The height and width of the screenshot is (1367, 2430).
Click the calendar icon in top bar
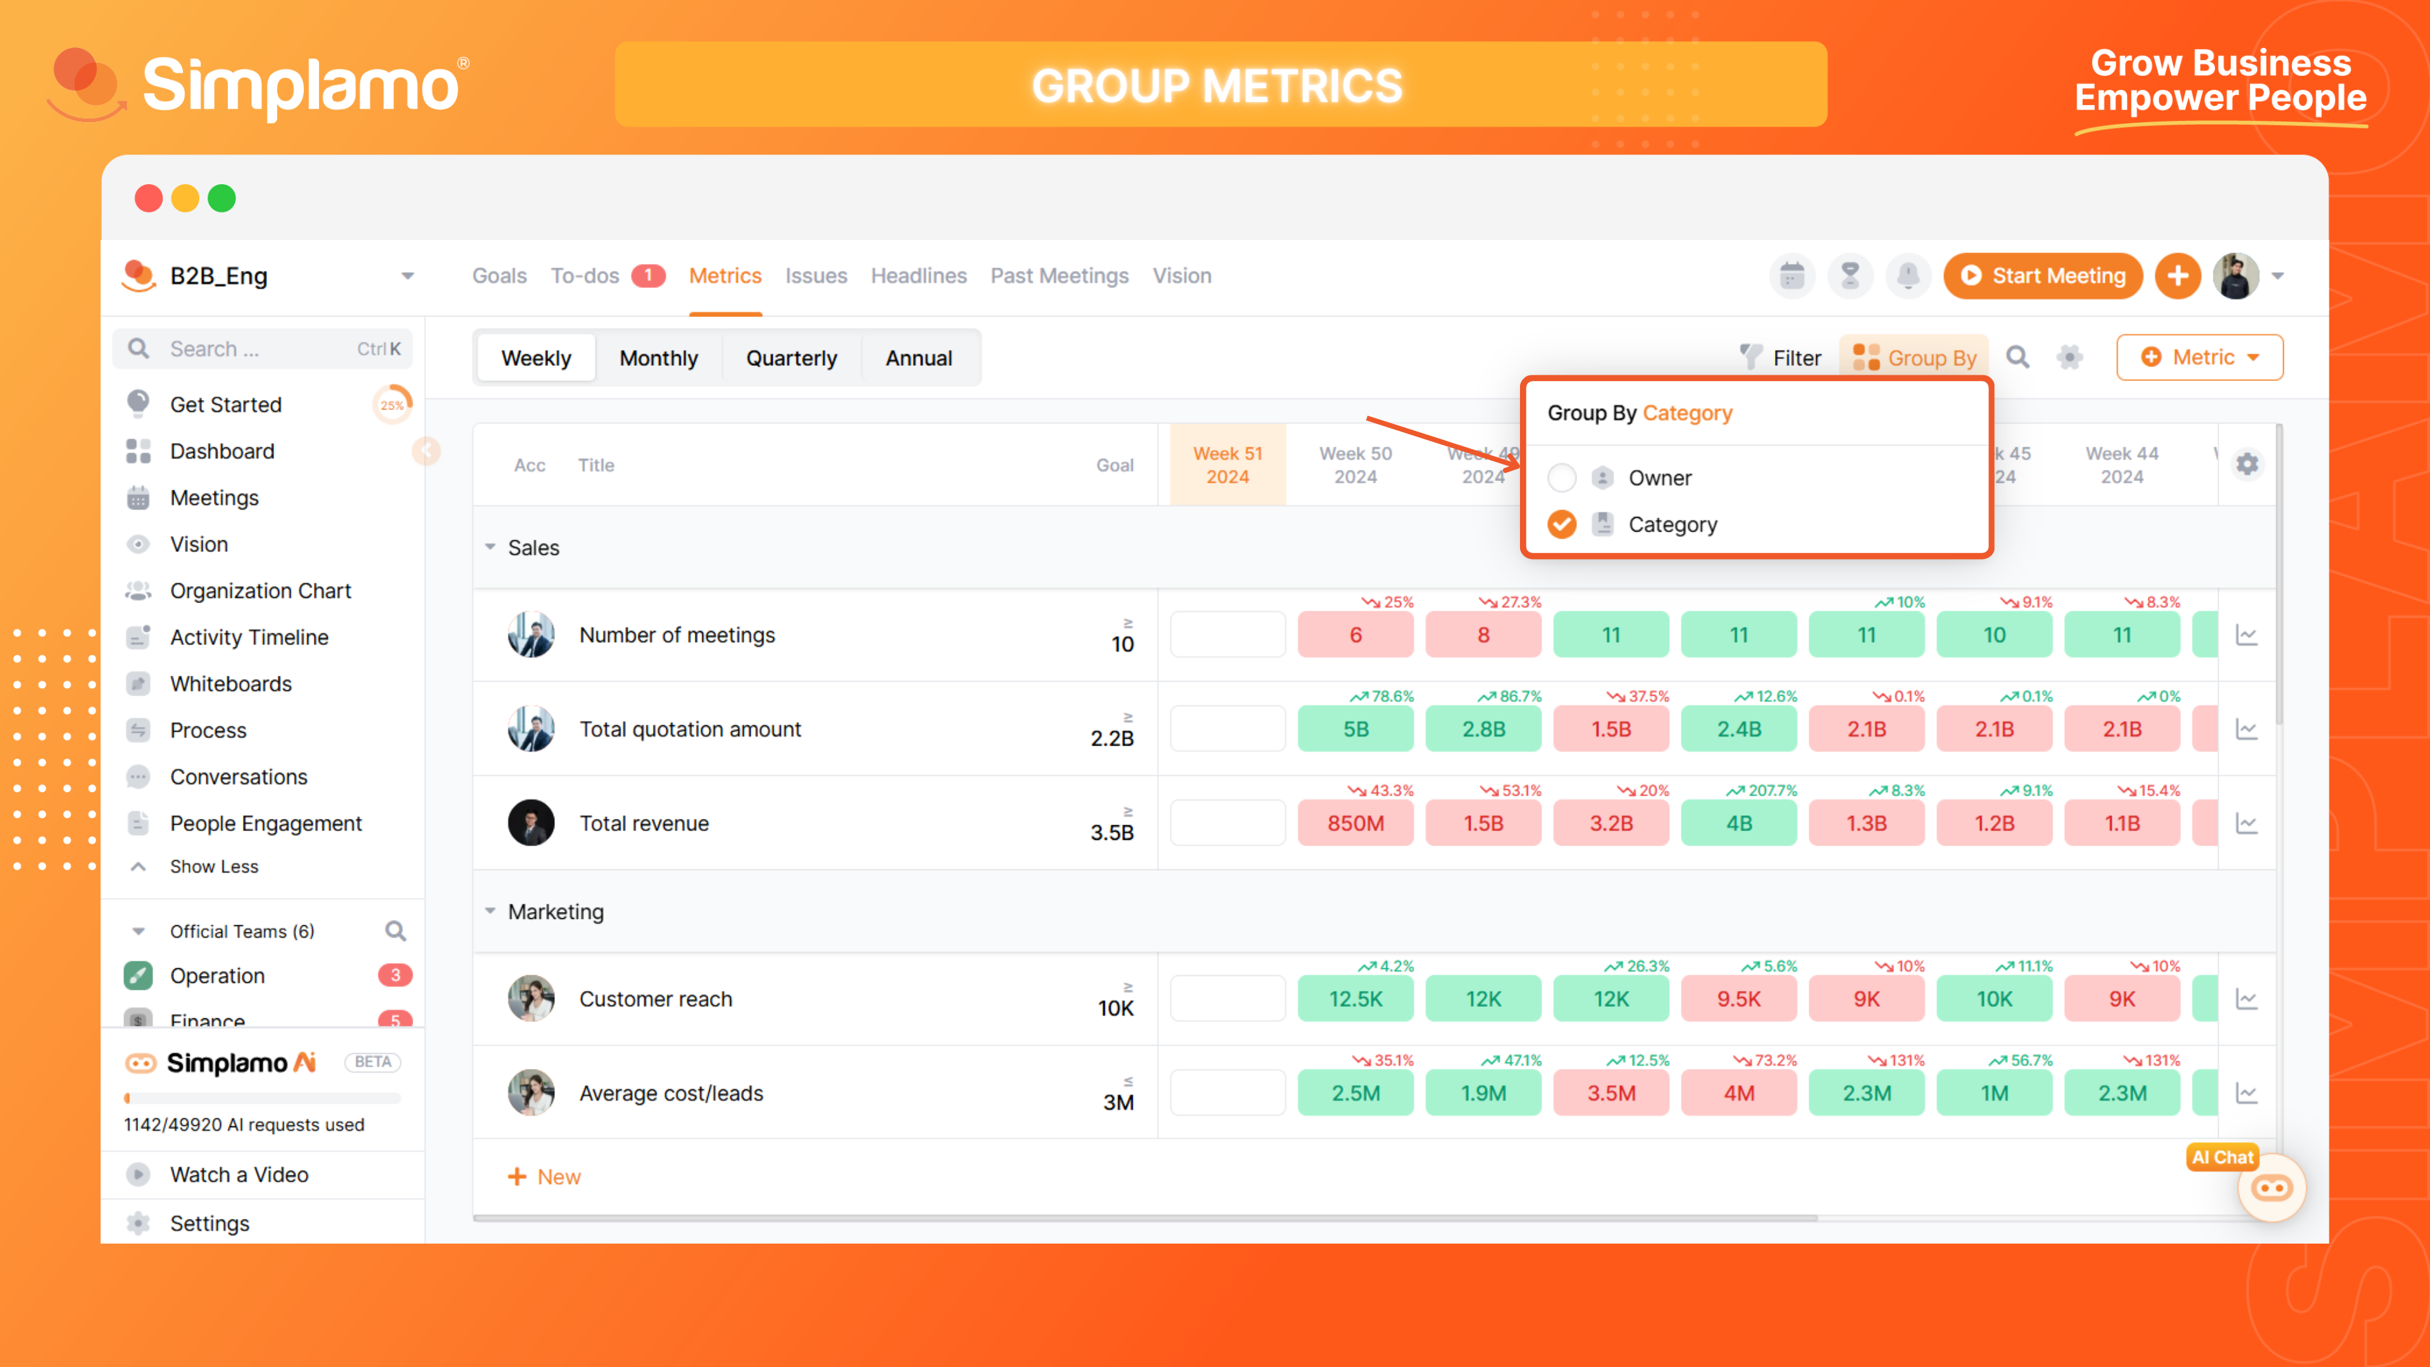pyautogui.click(x=1791, y=275)
